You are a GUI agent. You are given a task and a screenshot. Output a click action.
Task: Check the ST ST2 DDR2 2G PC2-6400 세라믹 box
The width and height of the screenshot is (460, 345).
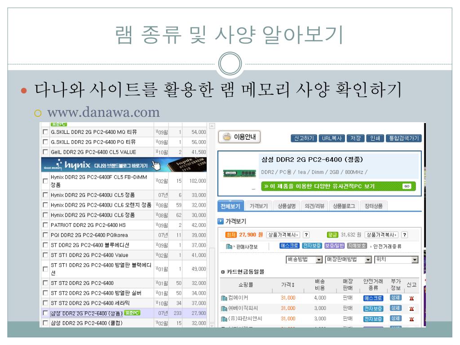pyautogui.click(x=45, y=303)
